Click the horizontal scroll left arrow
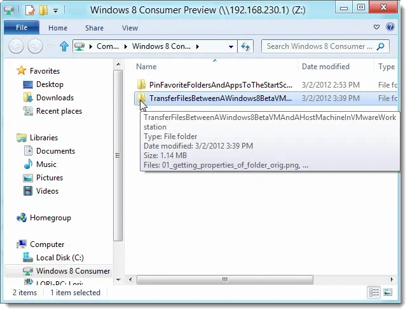410x313 pixels. [x=130, y=279]
